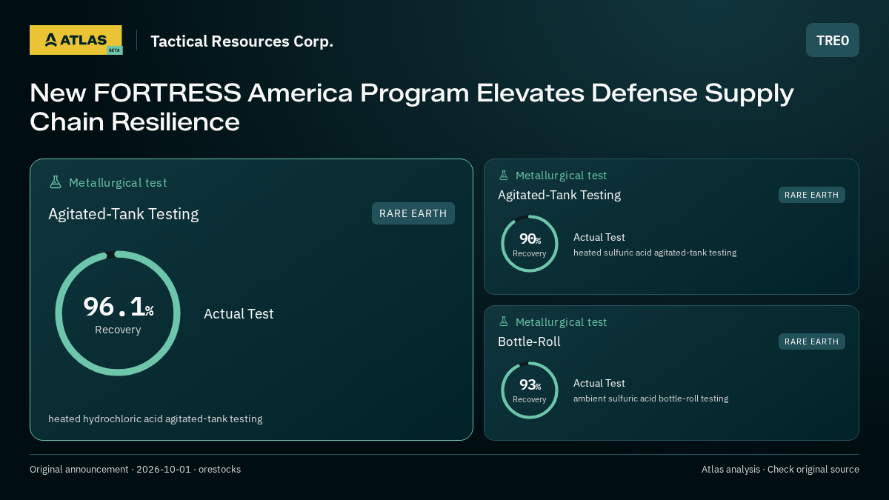Click the heated hydrochloric acid agitated-tank testing caption
Screen dimensions: 889x500
click(156, 419)
